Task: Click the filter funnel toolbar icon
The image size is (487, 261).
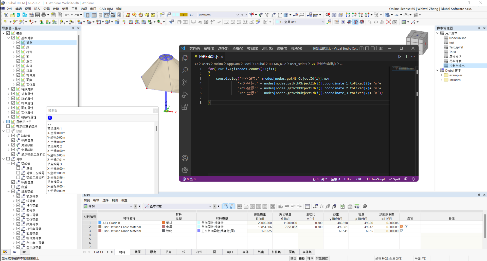Action: click(171, 22)
